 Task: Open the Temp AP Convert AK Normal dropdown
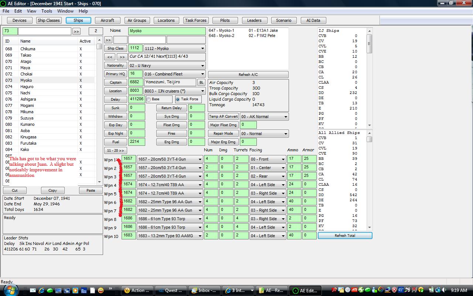264,117
